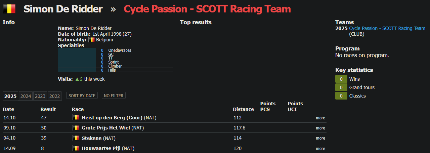
Task: Expand more details for Heist op den Berg
Action: coord(320,118)
